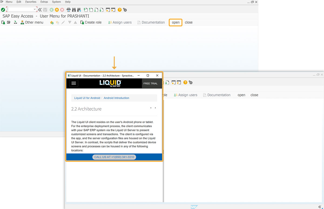The image size is (324, 209).
Task: Click the FREE TRIAL button
Action: pyautogui.click(x=150, y=83)
